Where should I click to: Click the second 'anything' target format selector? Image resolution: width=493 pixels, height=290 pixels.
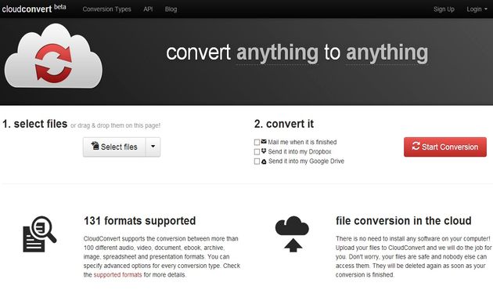[387, 53]
